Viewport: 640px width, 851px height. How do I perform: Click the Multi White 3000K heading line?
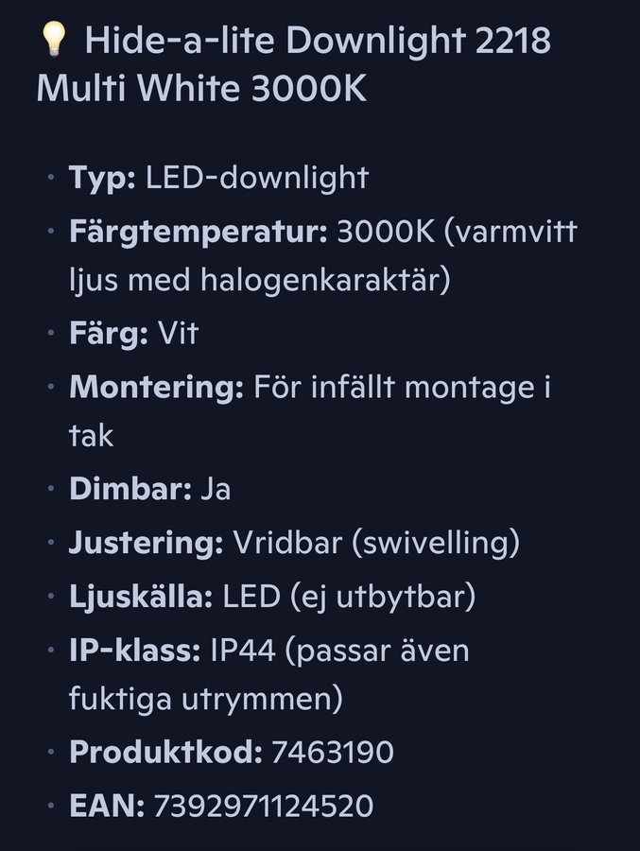(202, 89)
